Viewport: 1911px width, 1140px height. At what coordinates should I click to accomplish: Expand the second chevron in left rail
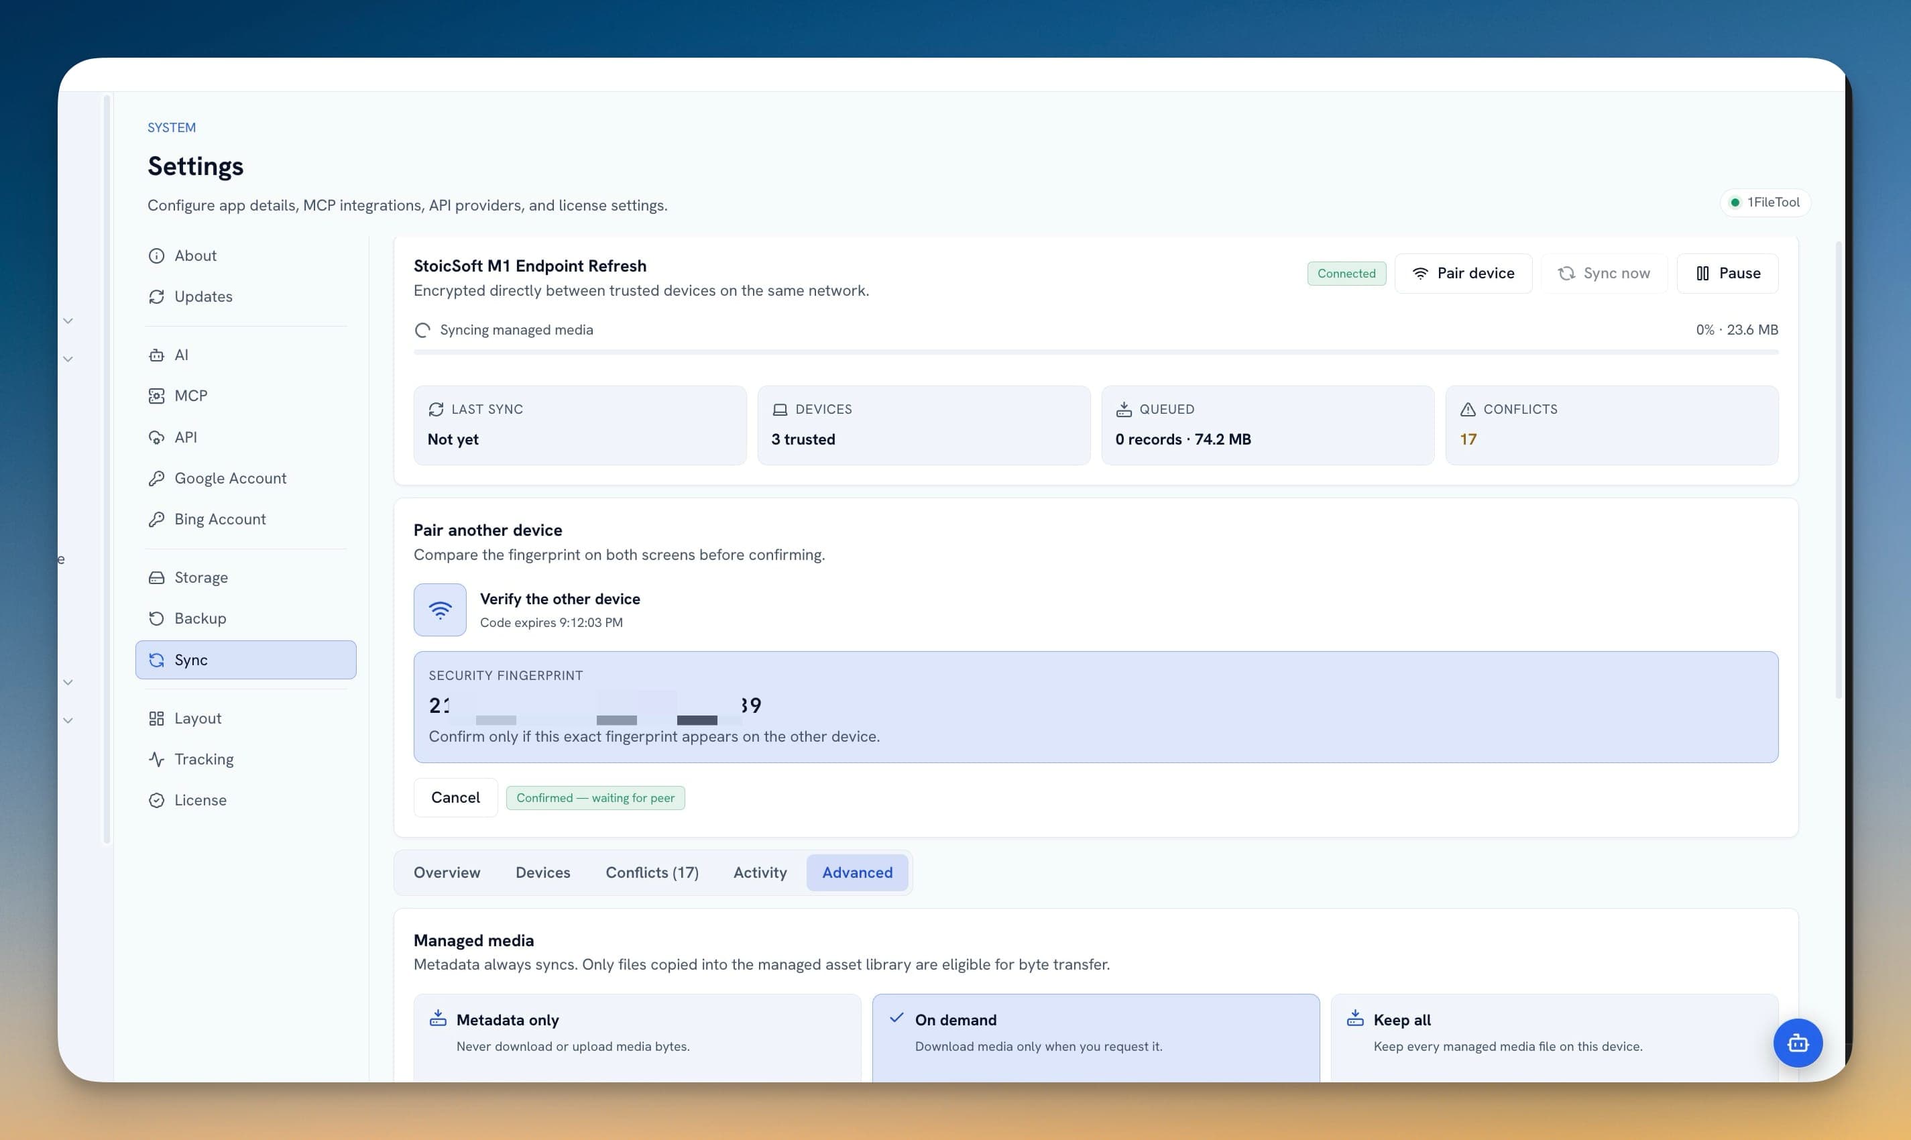[68, 359]
